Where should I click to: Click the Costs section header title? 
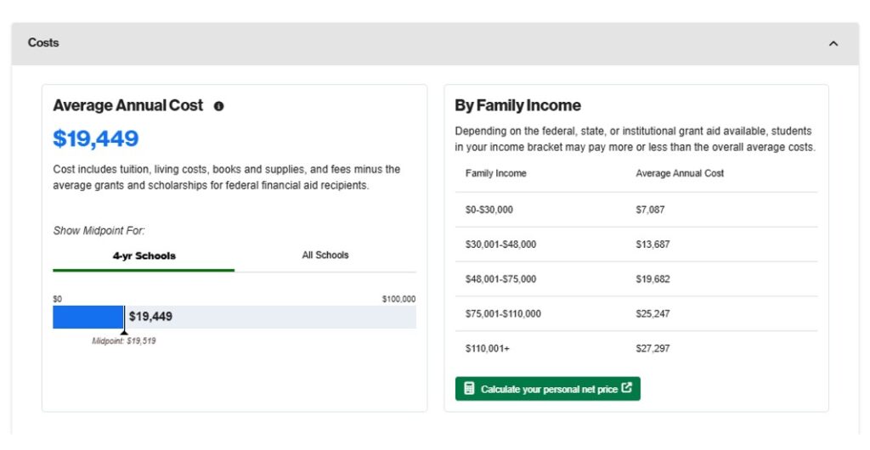click(x=43, y=42)
